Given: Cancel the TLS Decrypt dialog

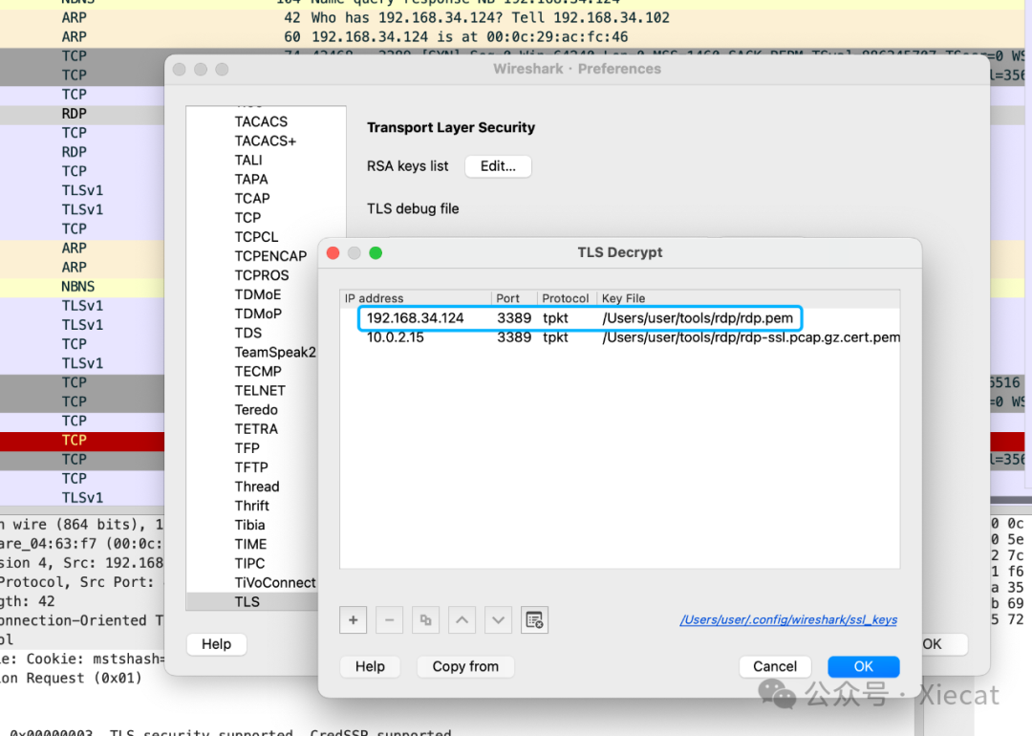Looking at the screenshot, I should pos(774,666).
